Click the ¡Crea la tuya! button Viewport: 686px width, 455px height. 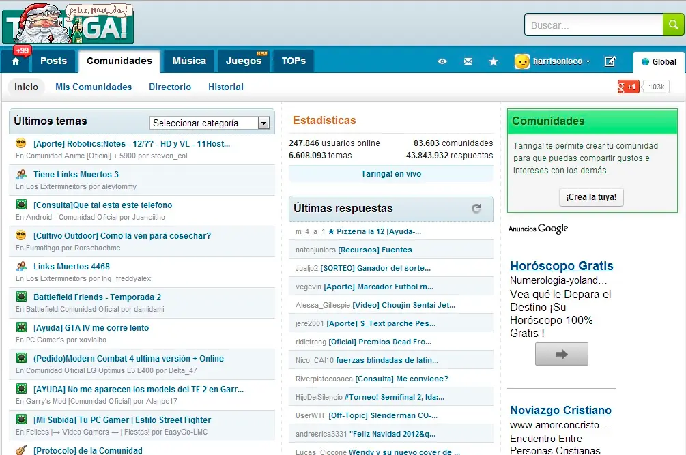click(x=591, y=197)
